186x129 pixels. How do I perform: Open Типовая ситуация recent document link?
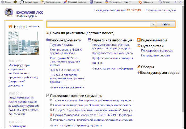pyautogui.click(x=93, y=100)
